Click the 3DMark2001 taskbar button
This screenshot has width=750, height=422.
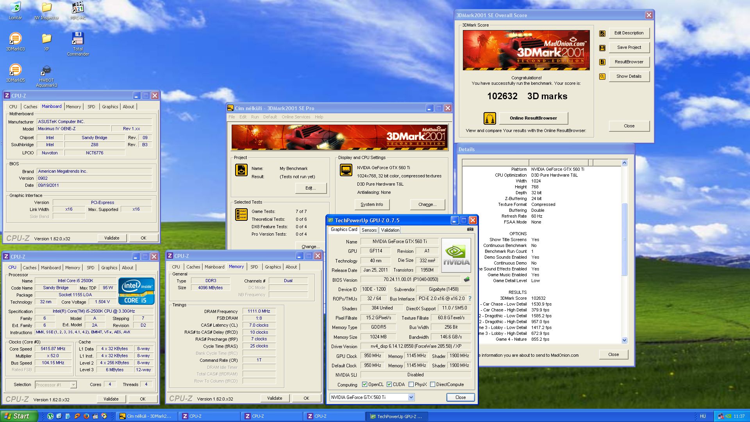tap(147, 416)
